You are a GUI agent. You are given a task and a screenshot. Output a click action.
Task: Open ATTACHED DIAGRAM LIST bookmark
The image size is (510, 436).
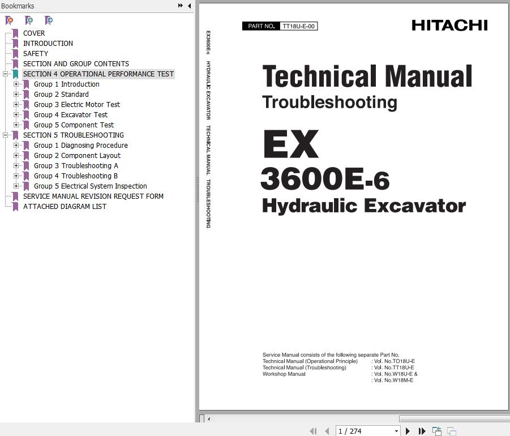coord(65,207)
